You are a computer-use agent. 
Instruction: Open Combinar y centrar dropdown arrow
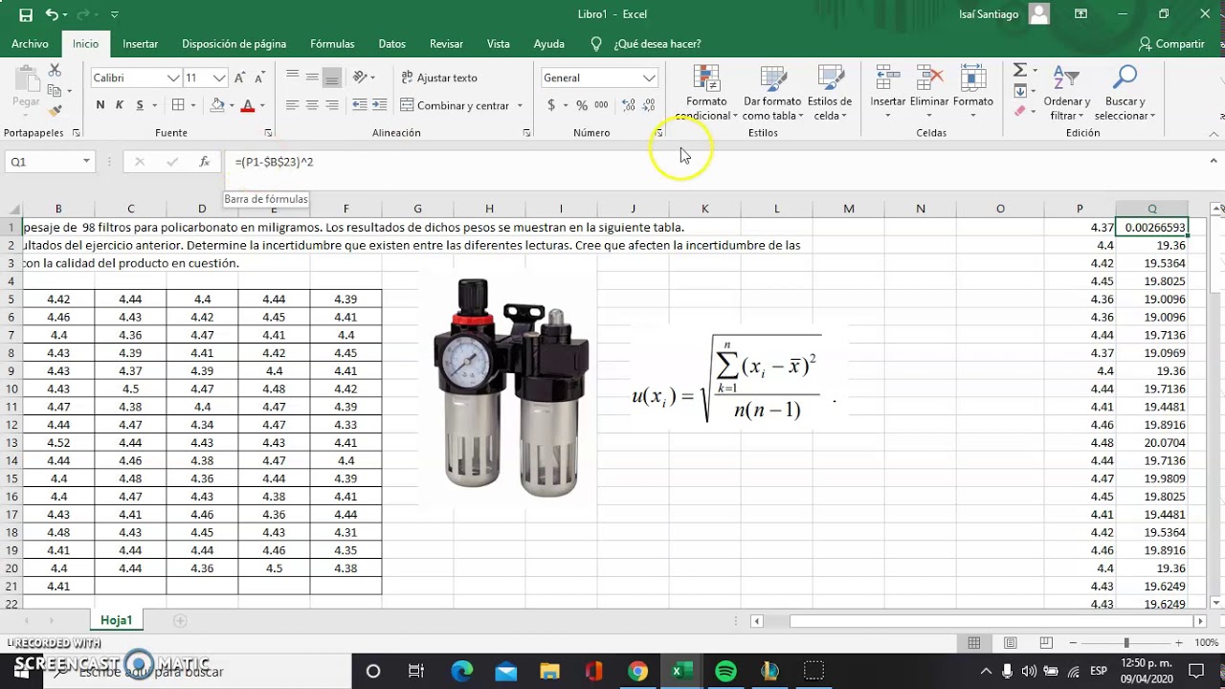coord(520,105)
